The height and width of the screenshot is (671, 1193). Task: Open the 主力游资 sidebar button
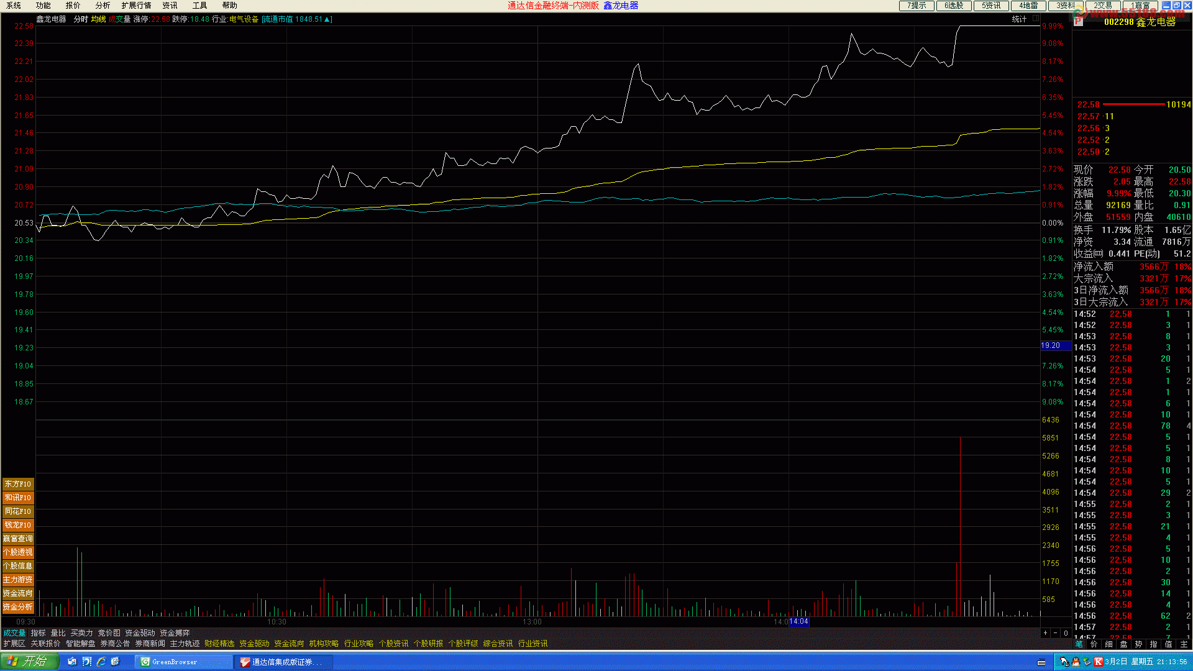(x=18, y=580)
